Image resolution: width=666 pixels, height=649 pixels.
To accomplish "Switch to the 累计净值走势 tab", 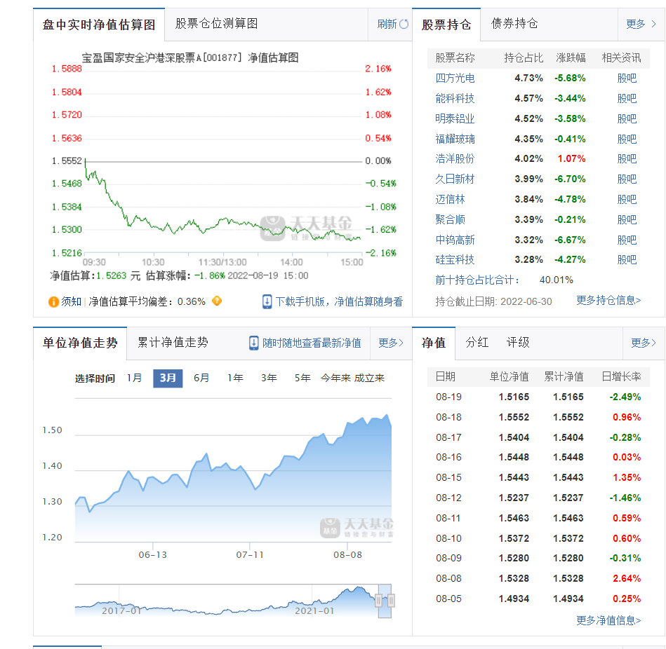I will click(x=171, y=343).
